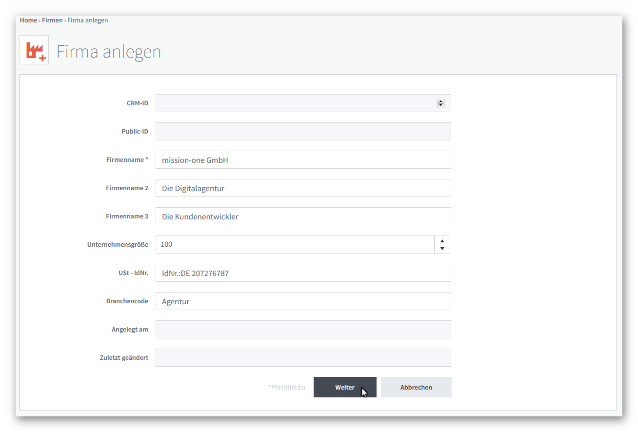Viewport: 638px width, 432px height.
Task: Click the CRM-ID label
Action: pyautogui.click(x=137, y=103)
